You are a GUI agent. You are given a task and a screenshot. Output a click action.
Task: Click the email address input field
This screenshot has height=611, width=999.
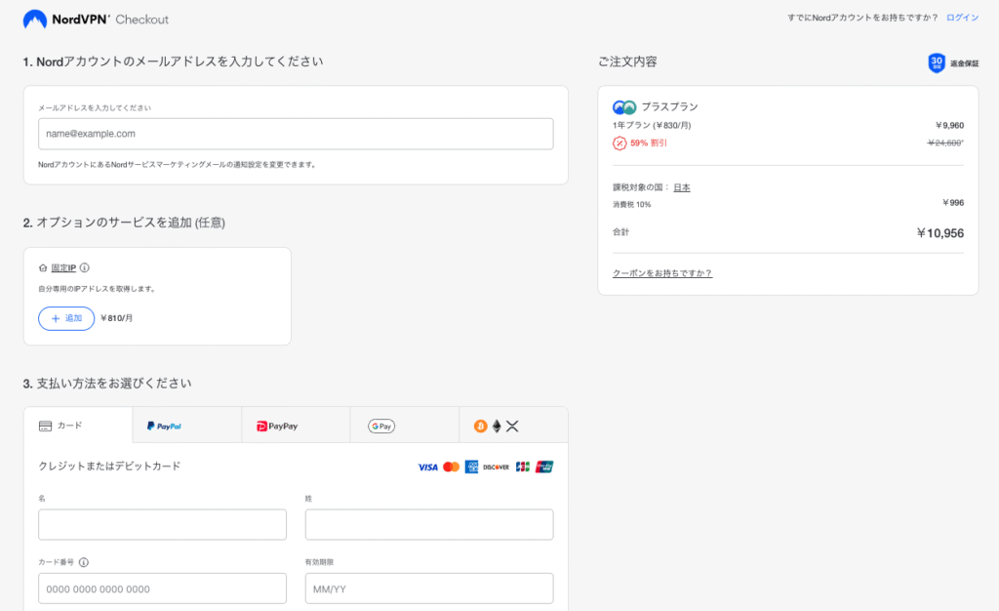[296, 134]
